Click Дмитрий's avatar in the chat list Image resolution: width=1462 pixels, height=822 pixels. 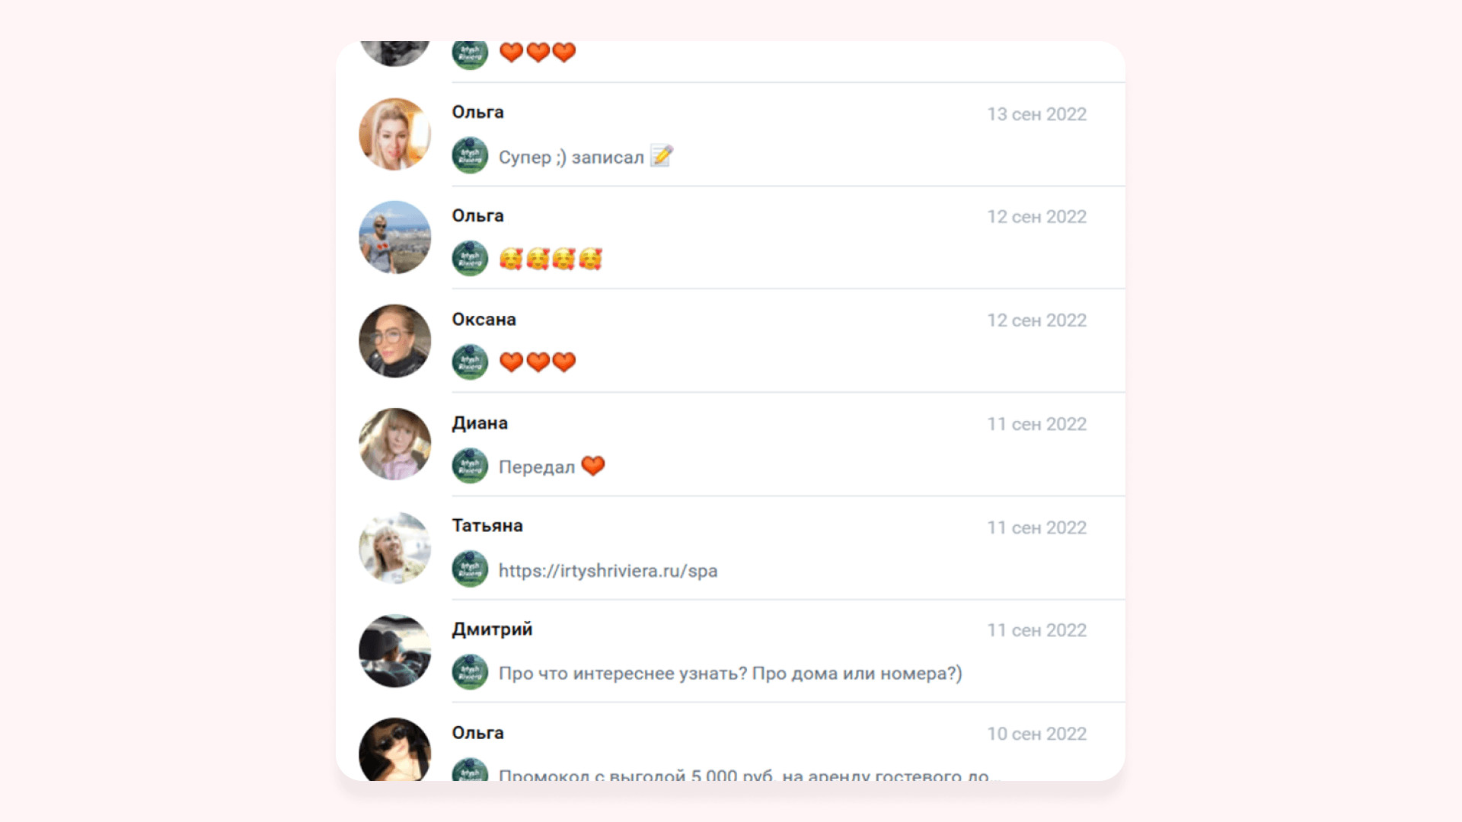(394, 651)
